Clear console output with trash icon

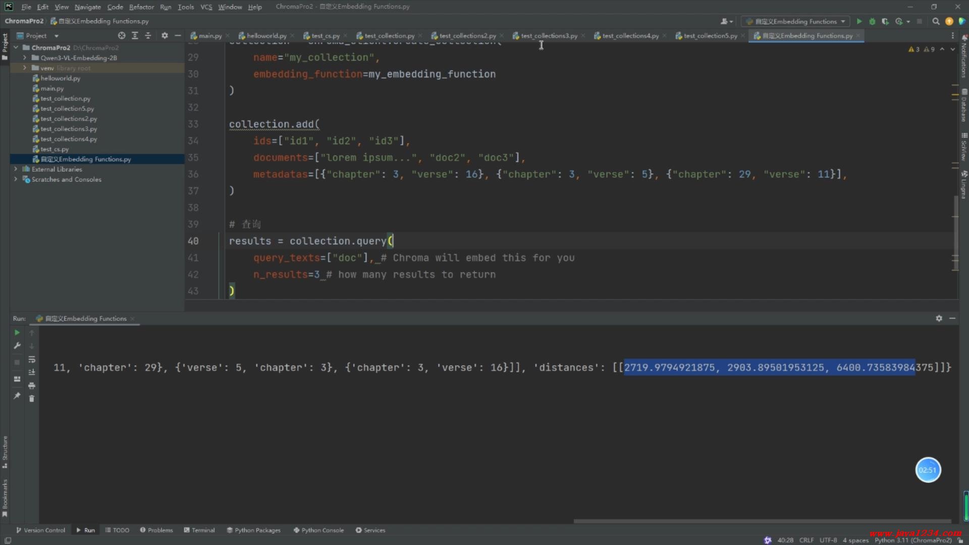[32, 399]
